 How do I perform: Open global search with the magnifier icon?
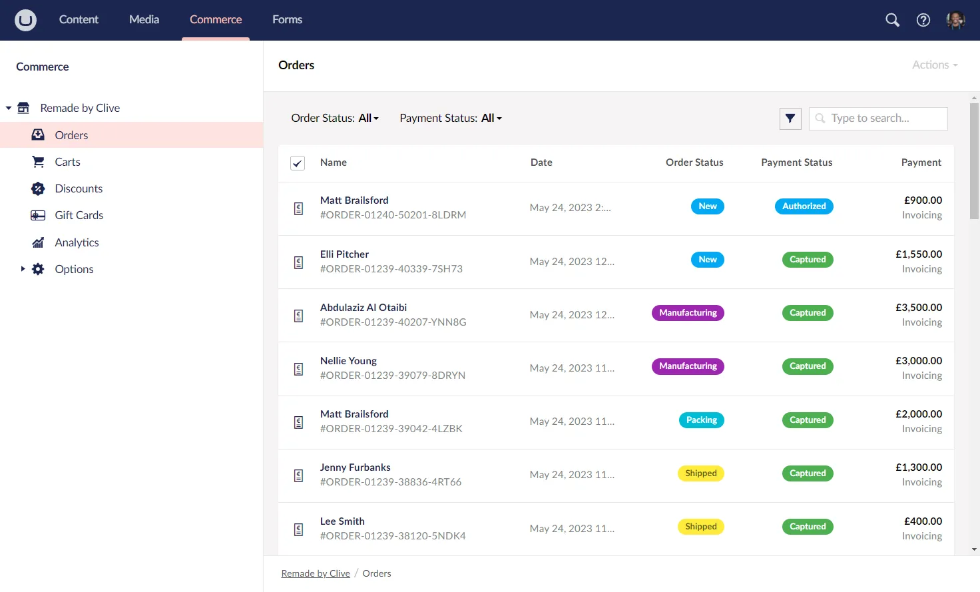pyautogui.click(x=892, y=20)
